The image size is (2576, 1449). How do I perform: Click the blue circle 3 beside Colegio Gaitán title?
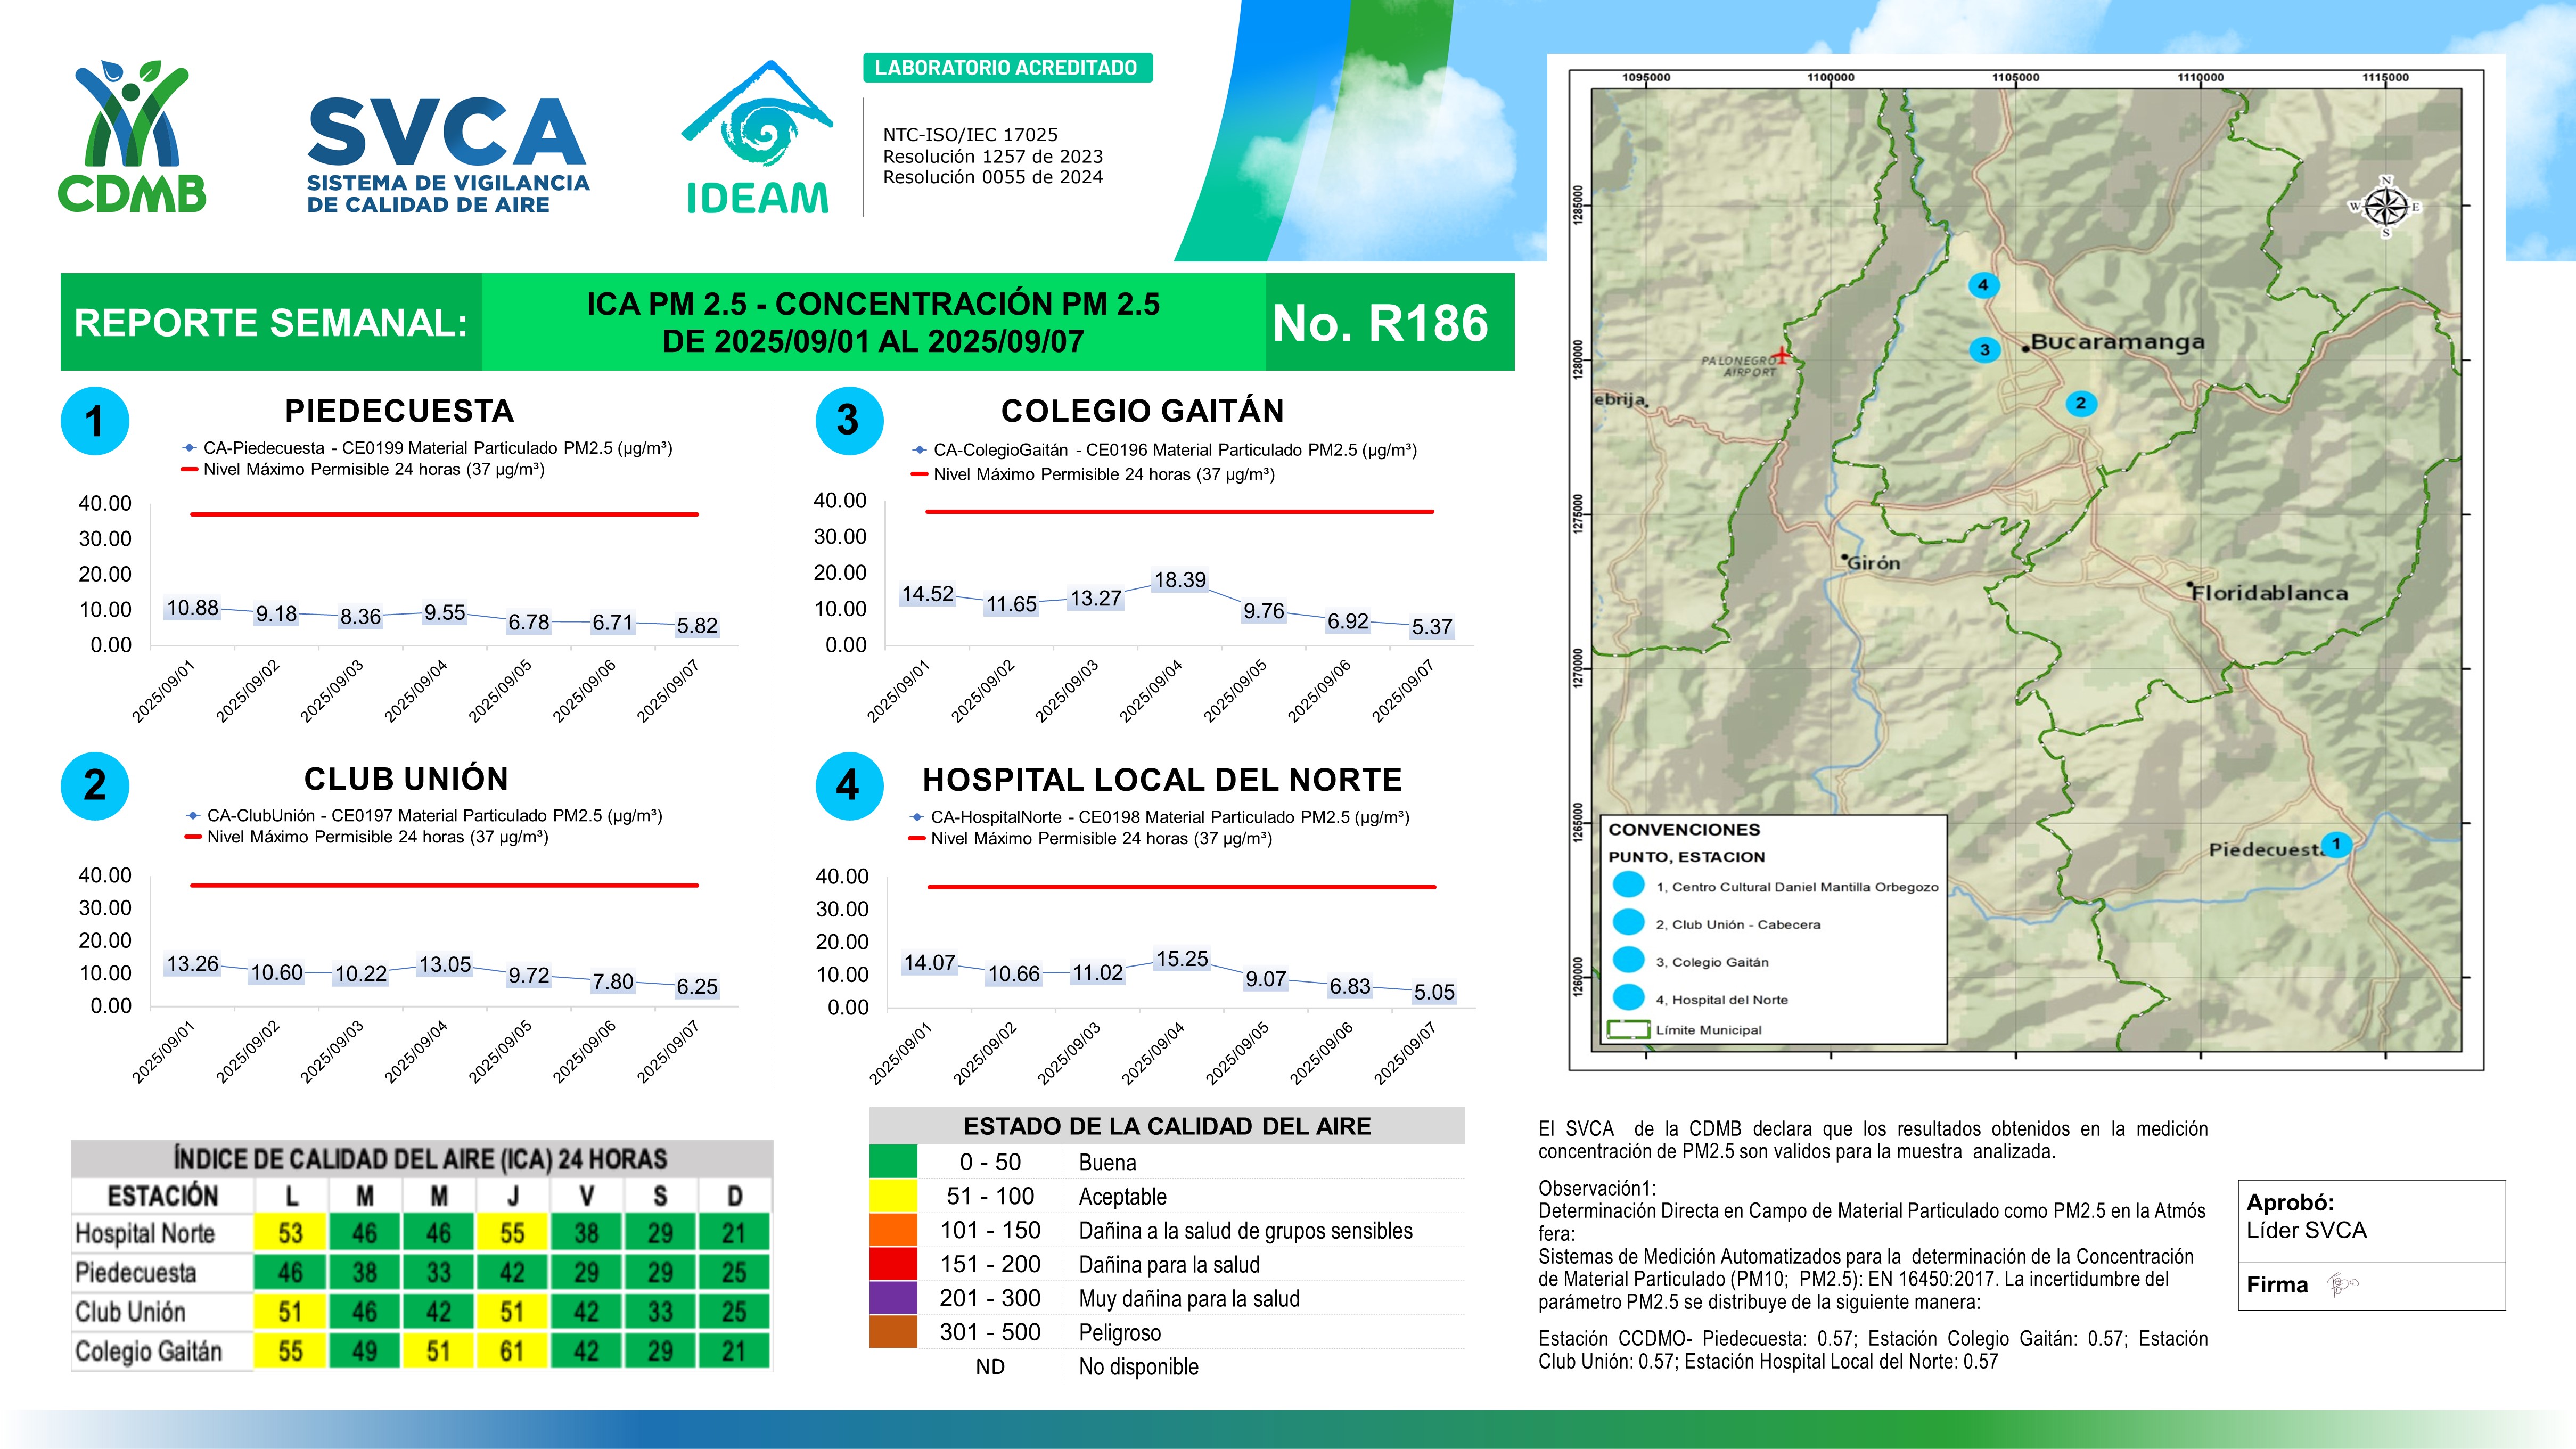pyautogui.click(x=848, y=421)
